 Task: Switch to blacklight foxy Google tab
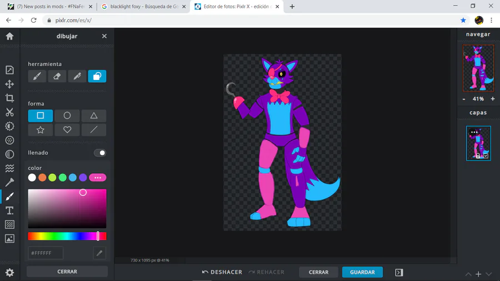coord(144,6)
